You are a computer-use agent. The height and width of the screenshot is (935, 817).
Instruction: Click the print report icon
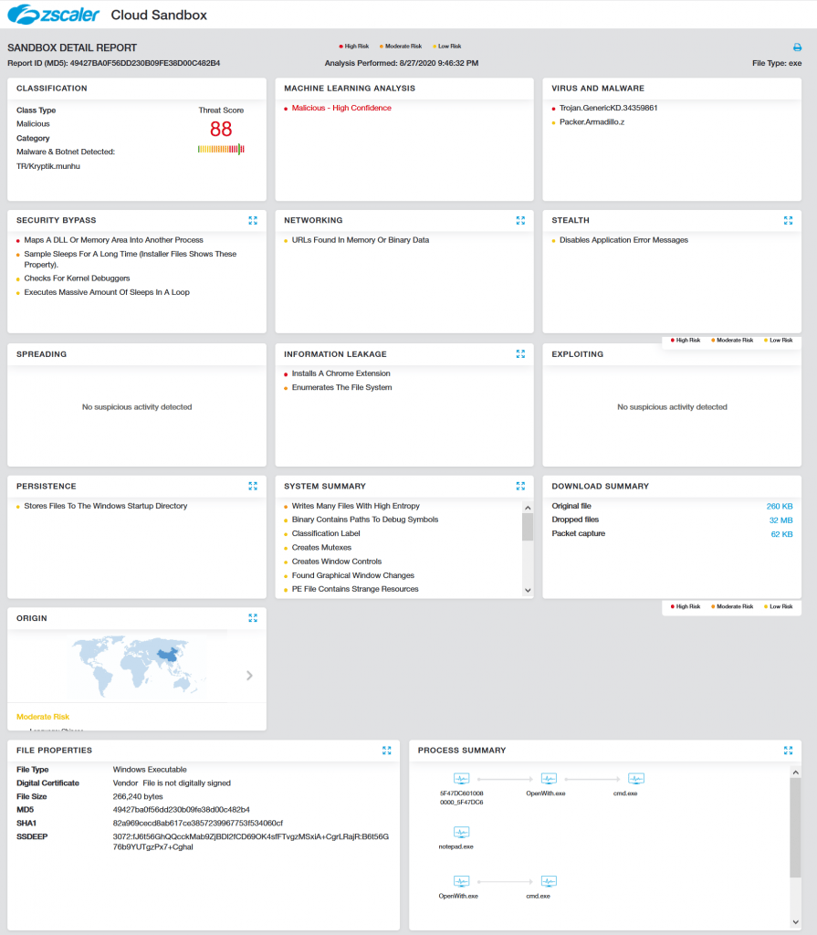pyautogui.click(x=797, y=47)
